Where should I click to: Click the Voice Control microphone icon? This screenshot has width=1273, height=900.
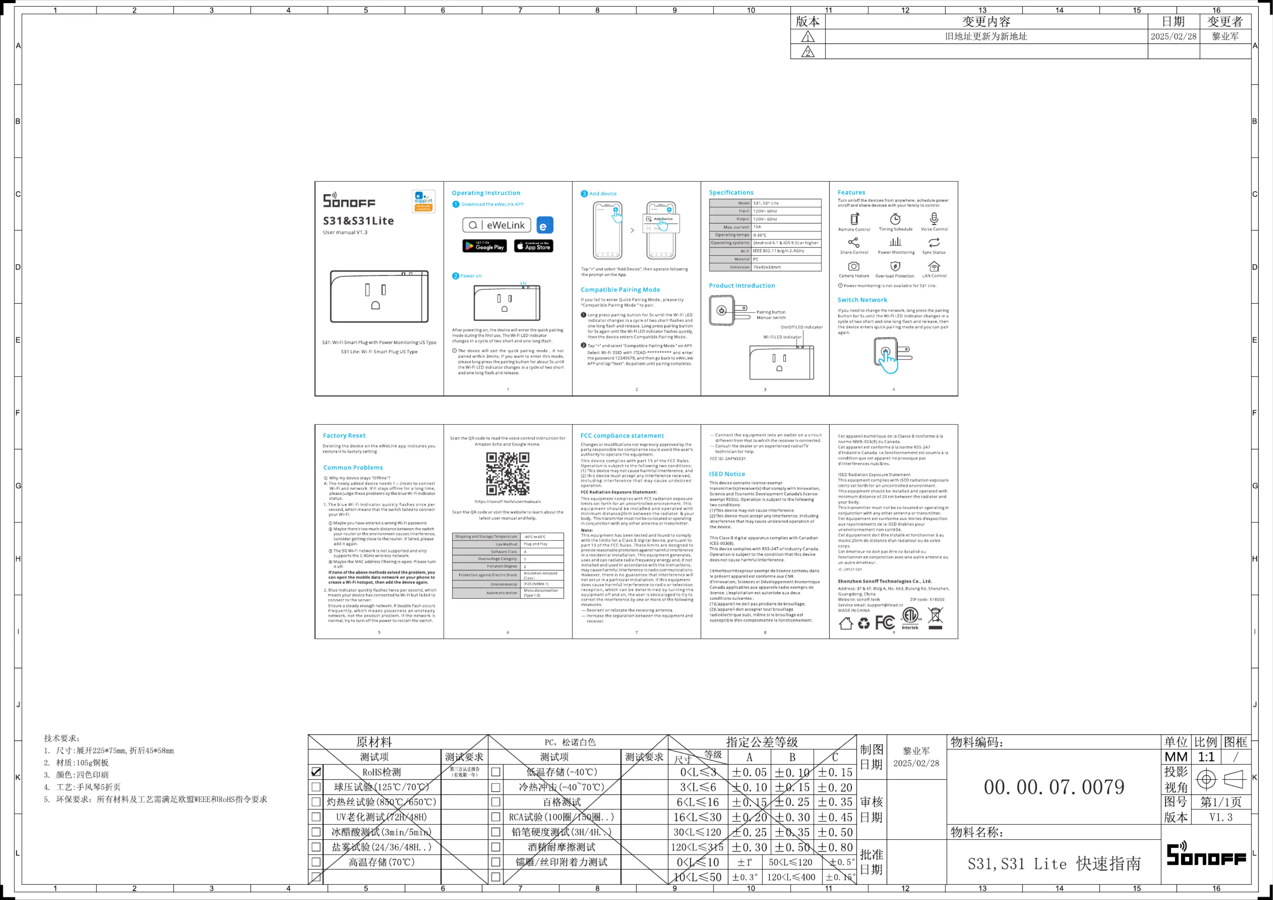click(934, 218)
